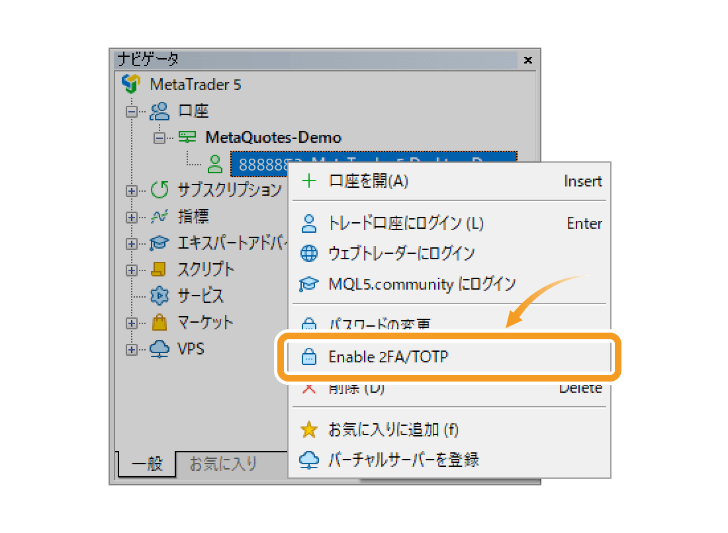Expand the Expert Advisors node

coord(132,243)
